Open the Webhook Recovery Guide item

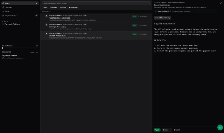pyautogui.click(x=96, y=18)
